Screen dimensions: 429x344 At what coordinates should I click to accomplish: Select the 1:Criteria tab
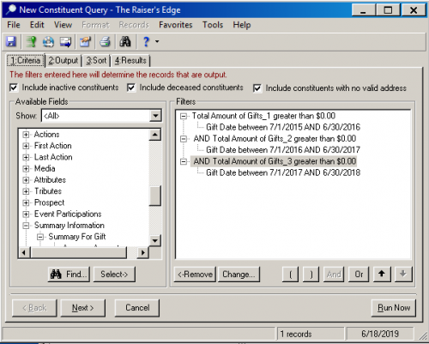tap(26, 61)
